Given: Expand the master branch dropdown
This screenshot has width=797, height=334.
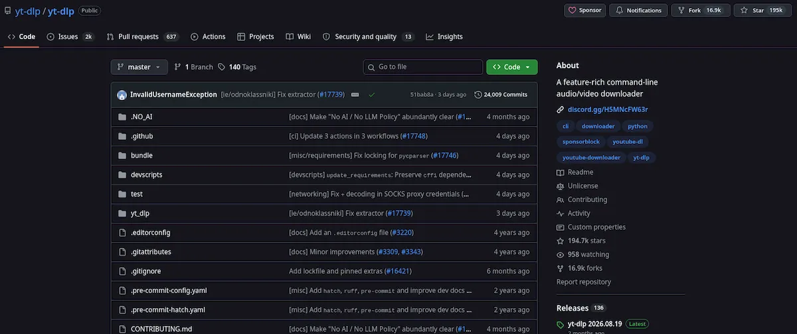Looking at the screenshot, I should click(x=139, y=67).
